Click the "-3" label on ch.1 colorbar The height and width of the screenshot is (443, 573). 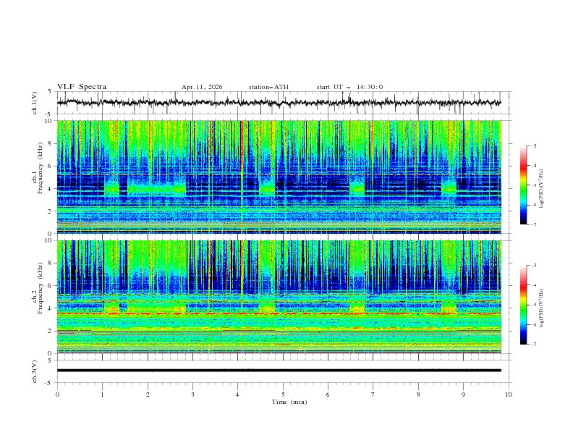[534, 145]
